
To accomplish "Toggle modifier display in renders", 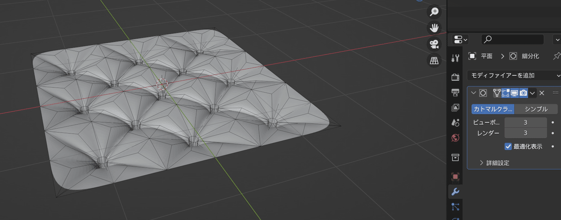I will pos(523,93).
